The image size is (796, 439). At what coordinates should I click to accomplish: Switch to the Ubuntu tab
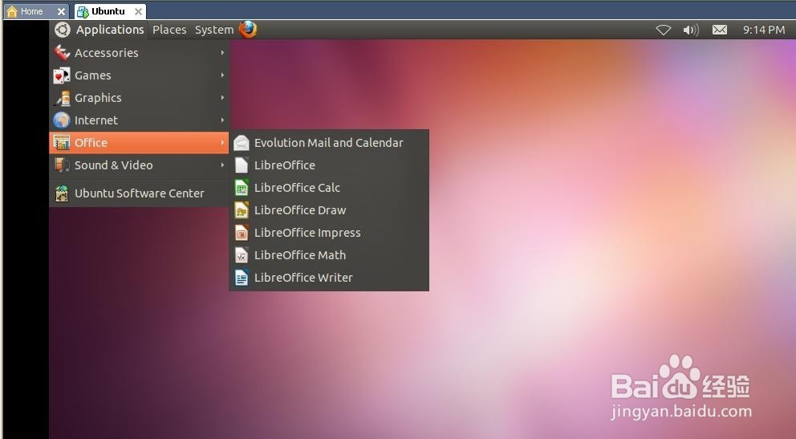coord(110,11)
